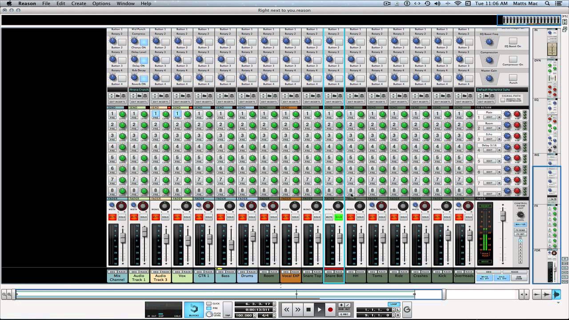The width and height of the screenshot is (569, 320).
Task: Click the Alt take button
Action: tap(347, 306)
